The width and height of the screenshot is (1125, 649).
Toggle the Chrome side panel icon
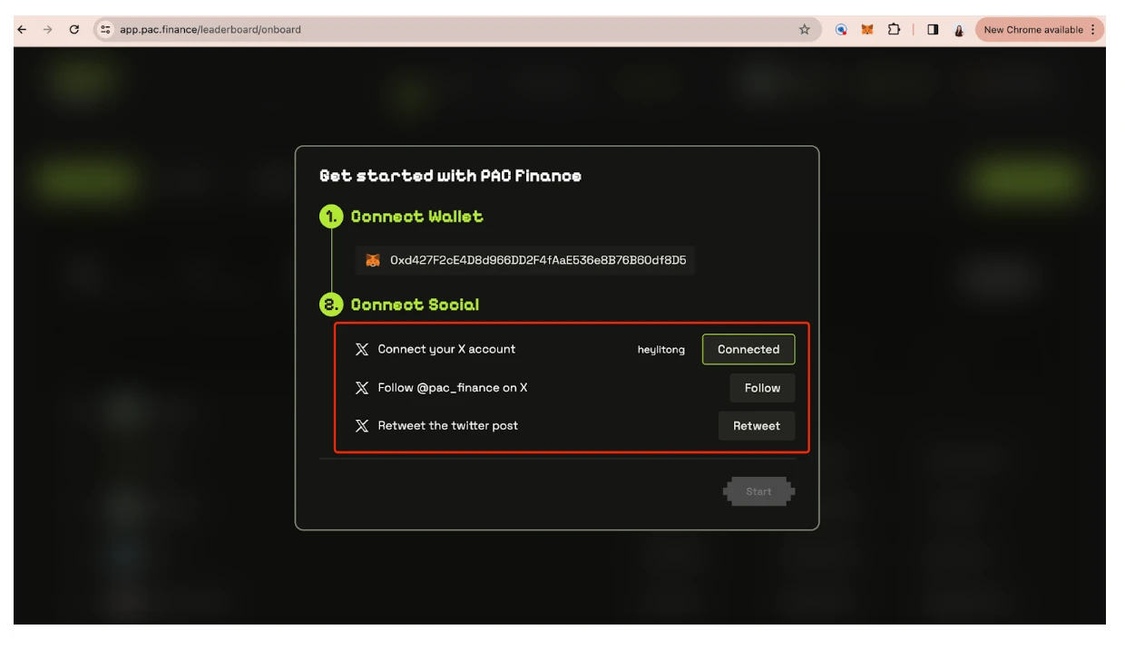click(x=933, y=30)
